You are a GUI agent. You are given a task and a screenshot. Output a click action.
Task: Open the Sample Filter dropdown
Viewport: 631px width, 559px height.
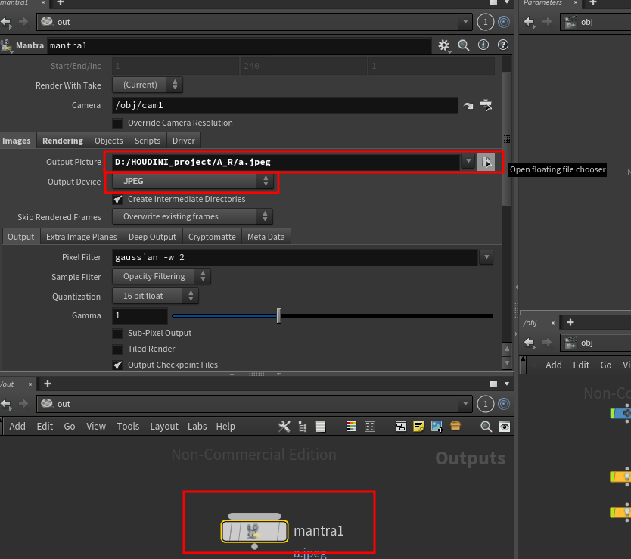(161, 277)
